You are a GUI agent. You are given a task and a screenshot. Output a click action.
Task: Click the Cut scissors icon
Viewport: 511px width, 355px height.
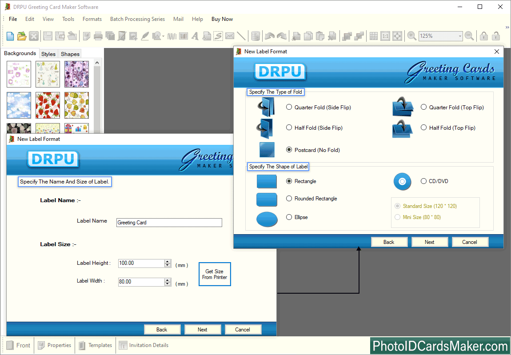click(296, 36)
